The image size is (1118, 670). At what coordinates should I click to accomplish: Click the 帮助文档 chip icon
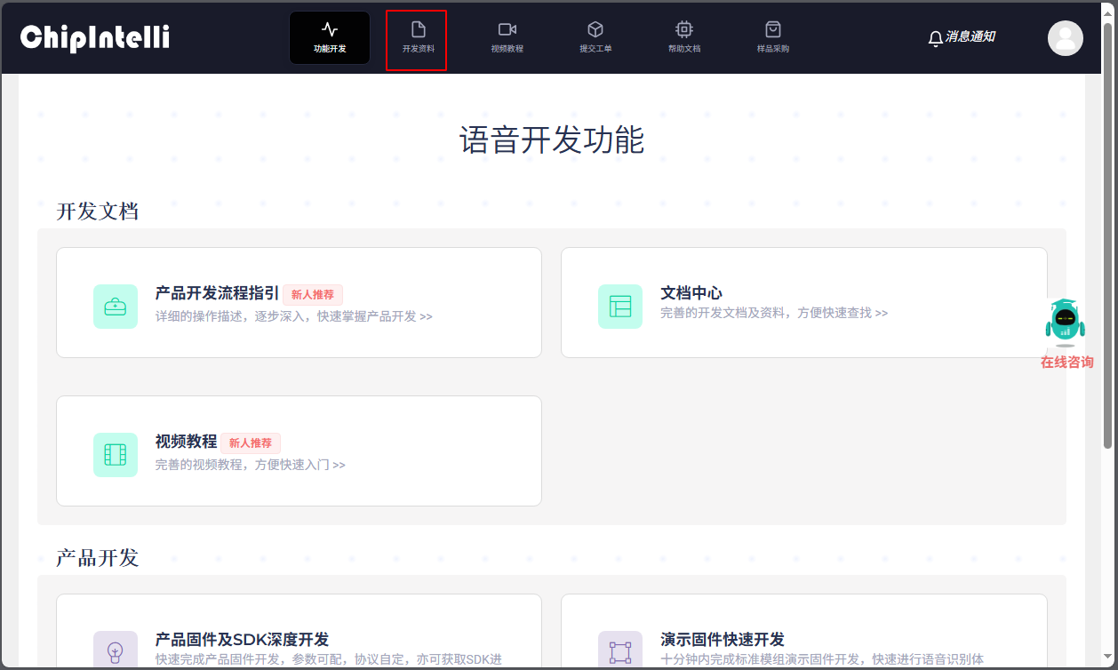[684, 29]
